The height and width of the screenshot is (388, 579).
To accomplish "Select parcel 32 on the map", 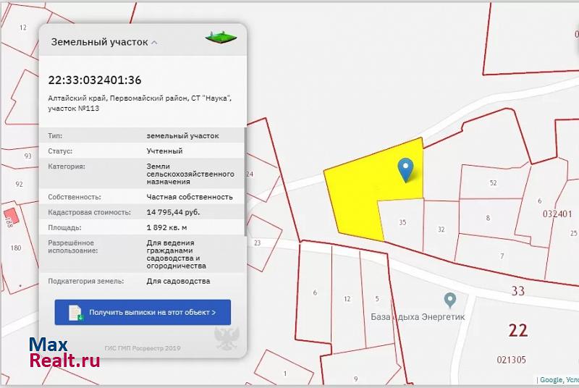I will [441, 229].
